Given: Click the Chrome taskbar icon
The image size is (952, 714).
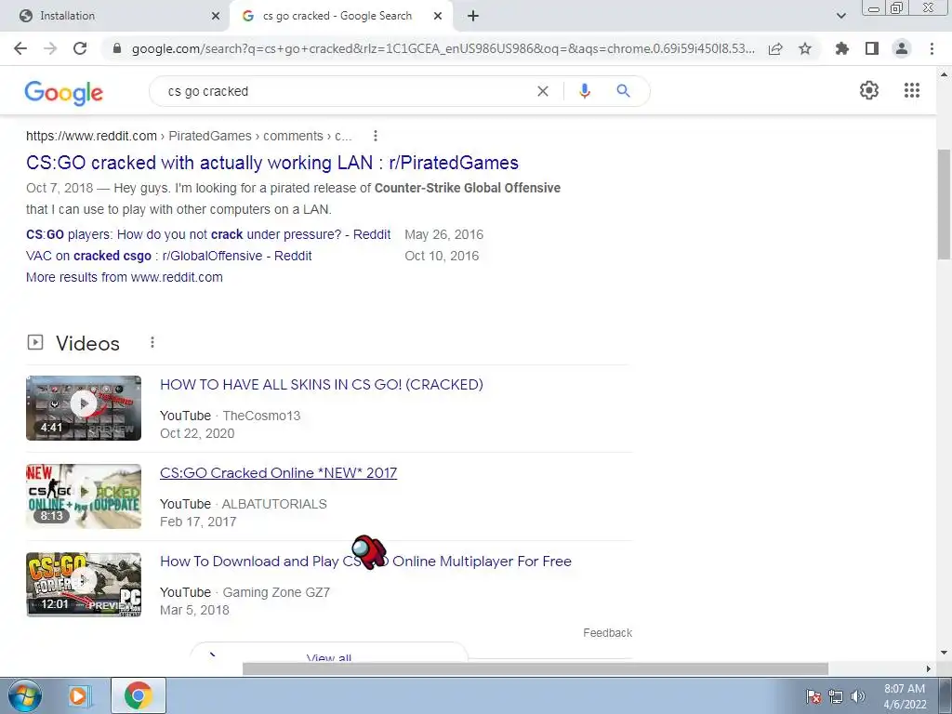Looking at the screenshot, I should [139, 695].
